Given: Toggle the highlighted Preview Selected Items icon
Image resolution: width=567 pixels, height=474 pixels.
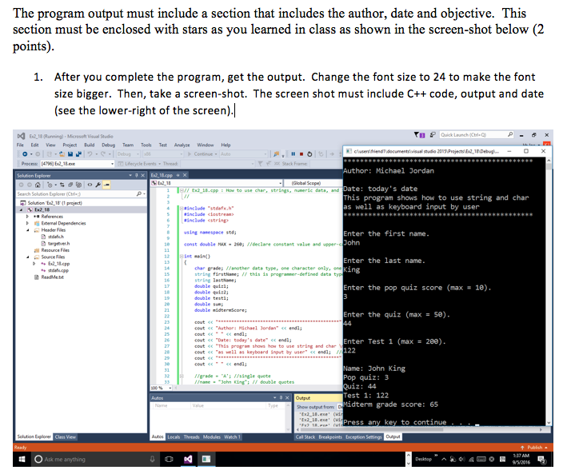Looking at the screenshot, I should coord(106,185).
